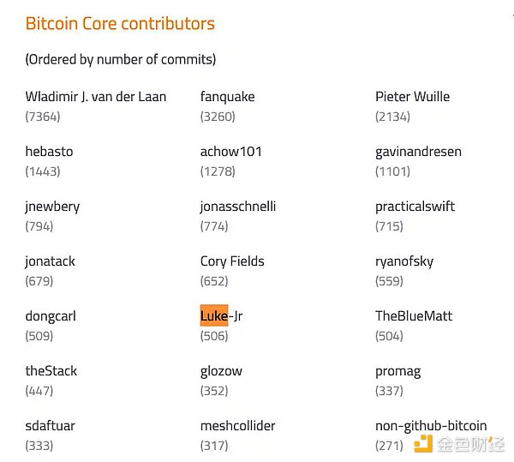Click the Bitcoin Core contributors heading
The image size is (514, 462).
pyautogui.click(x=120, y=23)
